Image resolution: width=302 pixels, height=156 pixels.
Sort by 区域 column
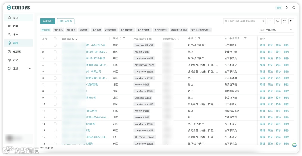121,39
